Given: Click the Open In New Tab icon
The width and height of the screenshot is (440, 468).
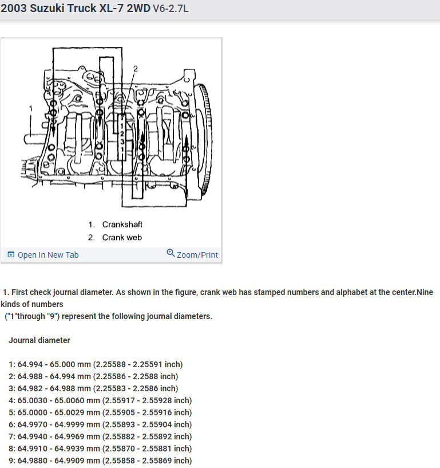Looking at the screenshot, I should pyautogui.click(x=11, y=254).
